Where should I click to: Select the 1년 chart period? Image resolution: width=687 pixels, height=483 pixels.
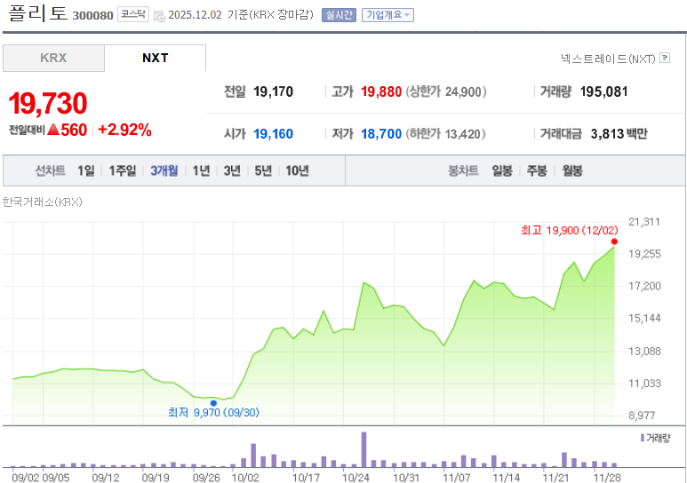pos(201,170)
